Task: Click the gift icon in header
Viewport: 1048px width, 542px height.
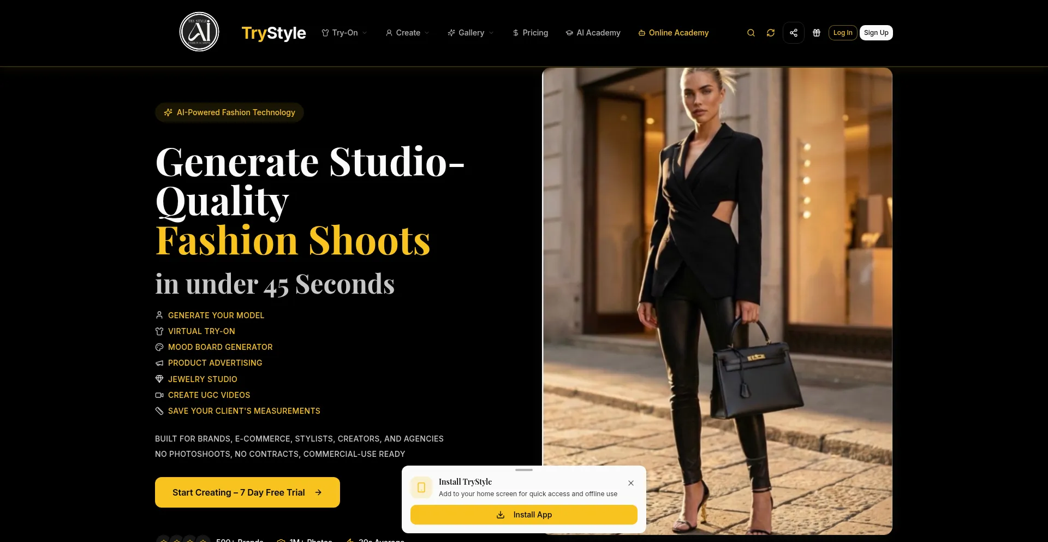Action: point(817,33)
